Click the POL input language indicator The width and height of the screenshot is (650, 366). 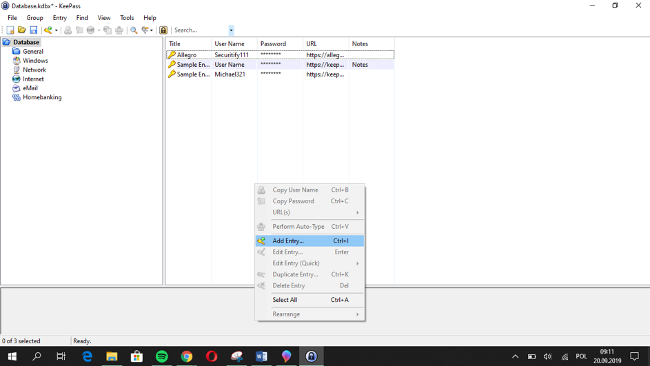pos(581,356)
